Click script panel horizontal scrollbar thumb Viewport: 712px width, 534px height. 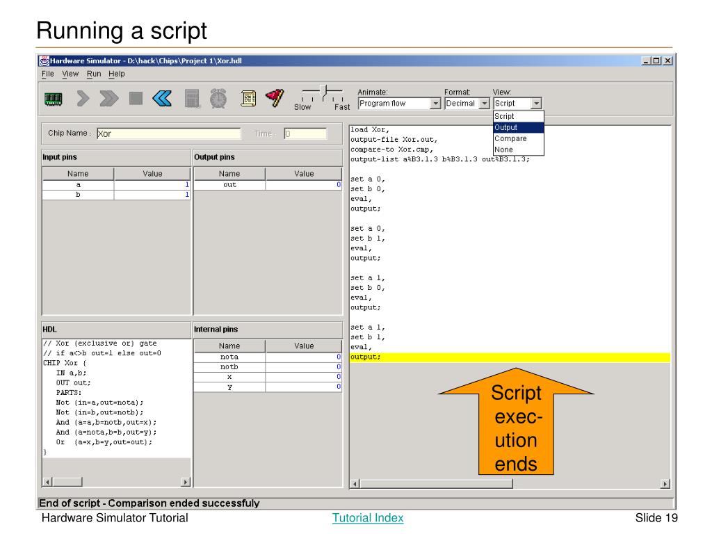pos(437,484)
